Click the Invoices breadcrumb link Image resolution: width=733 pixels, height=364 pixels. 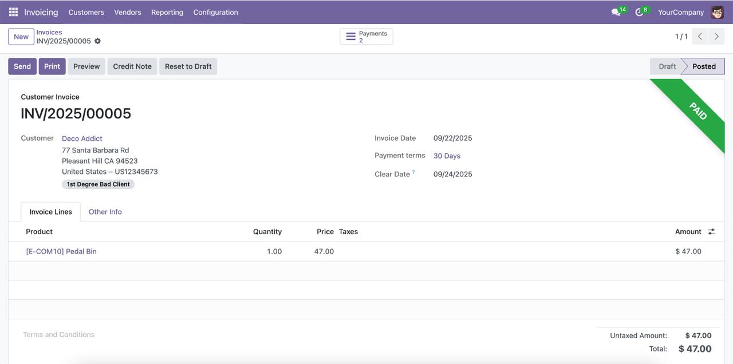[49, 33]
